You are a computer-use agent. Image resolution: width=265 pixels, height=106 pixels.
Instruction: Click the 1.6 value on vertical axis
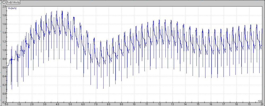(x=4, y=24)
